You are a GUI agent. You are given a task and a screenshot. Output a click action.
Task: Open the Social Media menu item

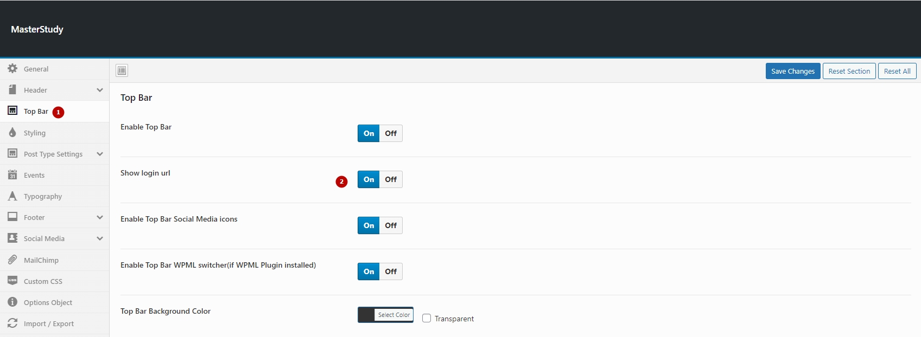[x=44, y=238]
